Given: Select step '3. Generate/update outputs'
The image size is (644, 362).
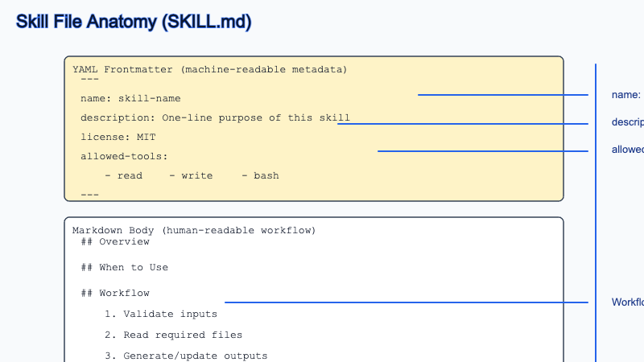Looking at the screenshot, I should coord(185,356).
